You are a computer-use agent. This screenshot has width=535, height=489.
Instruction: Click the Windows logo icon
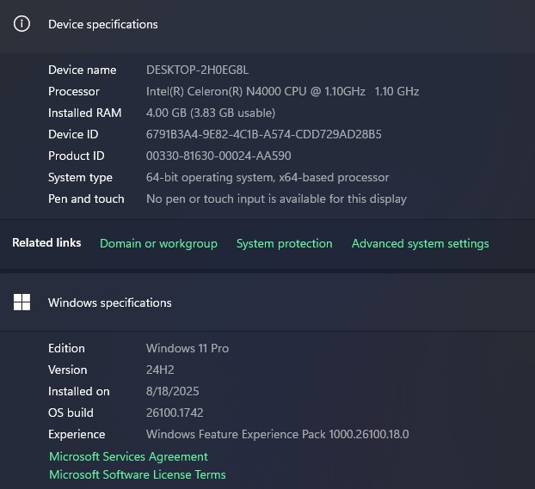pyautogui.click(x=22, y=303)
